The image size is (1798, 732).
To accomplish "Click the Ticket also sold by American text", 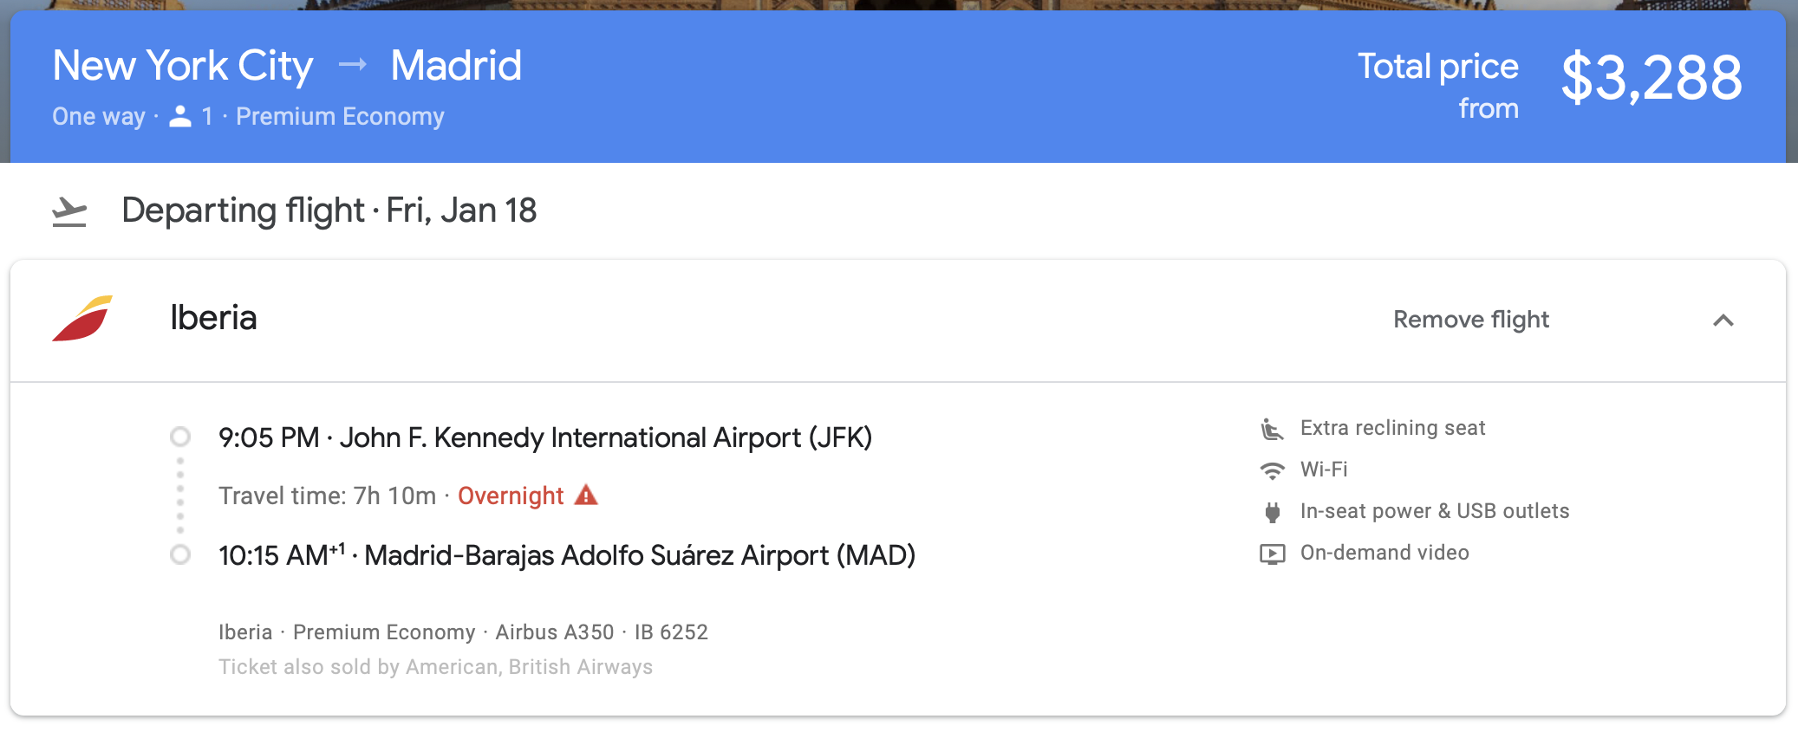I will [435, 667].
